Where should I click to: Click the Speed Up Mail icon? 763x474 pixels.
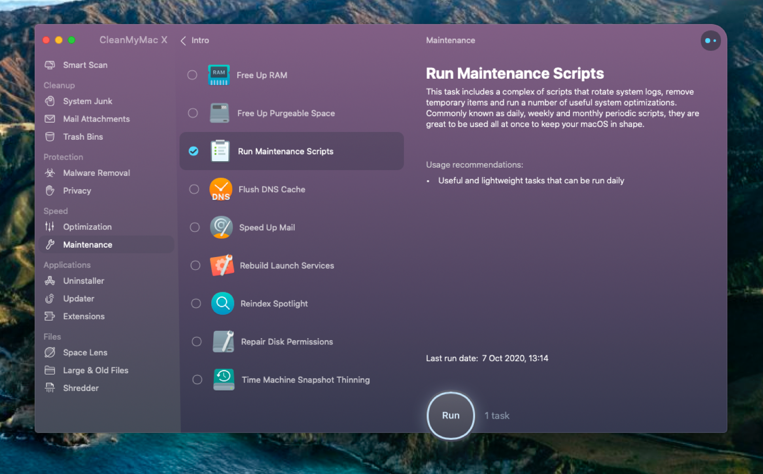(221, 227)
